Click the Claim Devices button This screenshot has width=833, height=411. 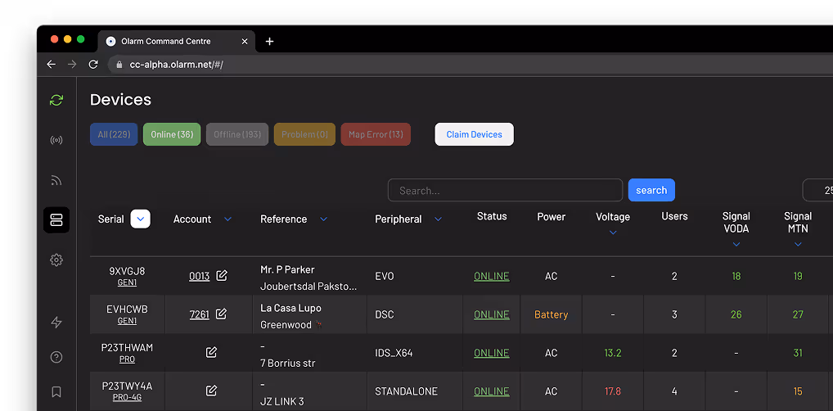click(x=475, y=134)
